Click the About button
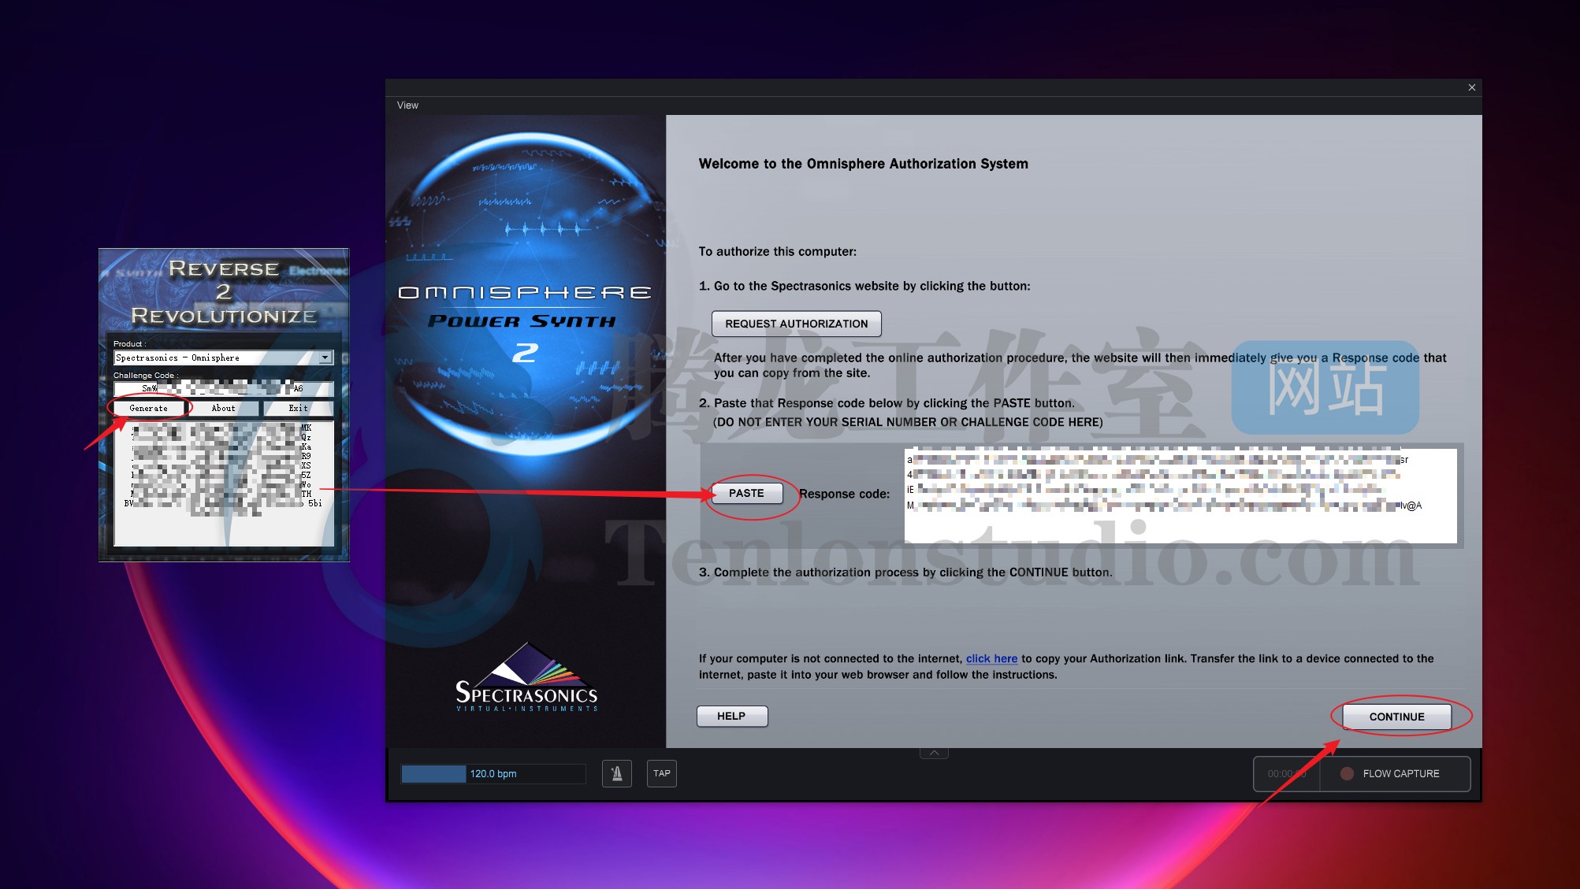Screen dimensions: 1580x889 click(x=224, y=408)
